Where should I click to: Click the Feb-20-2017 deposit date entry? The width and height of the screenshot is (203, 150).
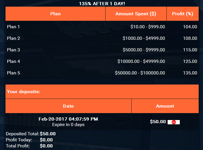click(68, 119)
